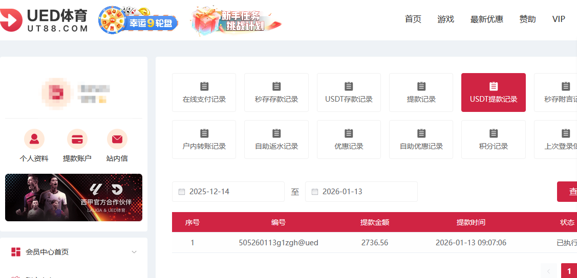This screenshot has width=577, height=278.
Task: Click the 提款账户 card icon
Action: (77, 139)
